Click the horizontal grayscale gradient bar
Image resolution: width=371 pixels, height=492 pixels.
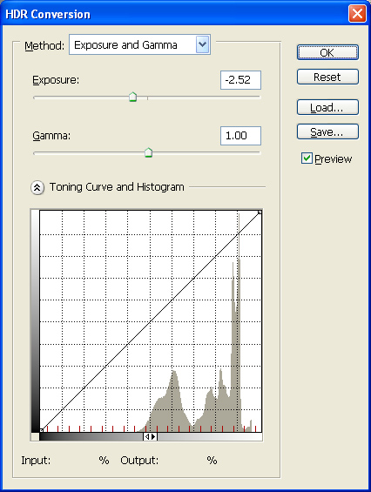click(x=151, y=437)
